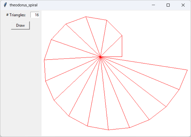191x137 pixels.
Task: Click the outermost tip of the spiral
Action: [x=187, y=70]
